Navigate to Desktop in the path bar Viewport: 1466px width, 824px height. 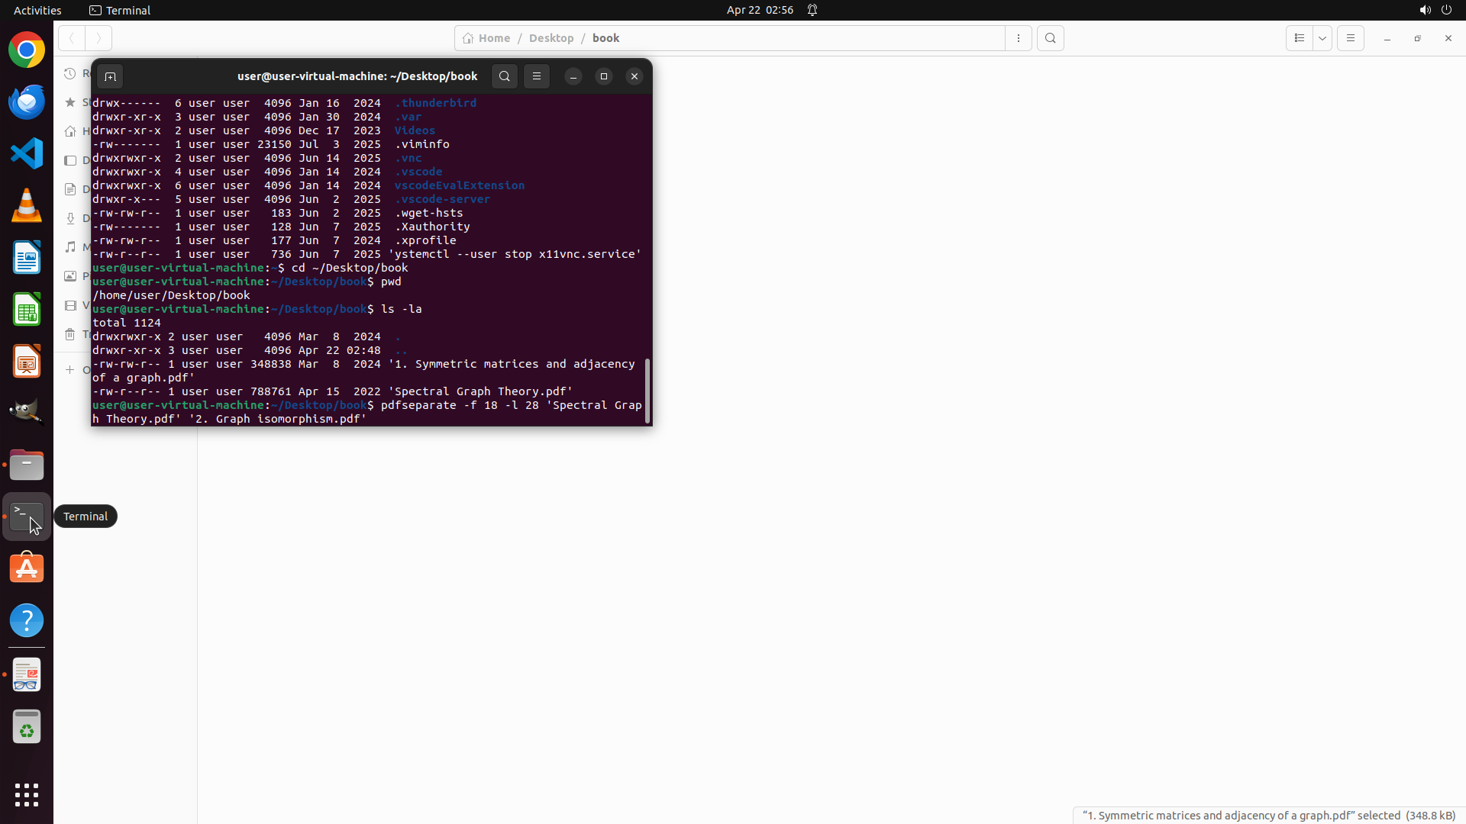pos(551,38)
